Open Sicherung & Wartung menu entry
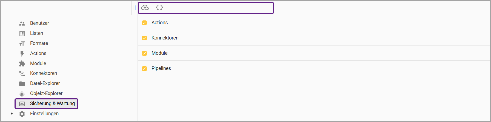 coord(52,103)
